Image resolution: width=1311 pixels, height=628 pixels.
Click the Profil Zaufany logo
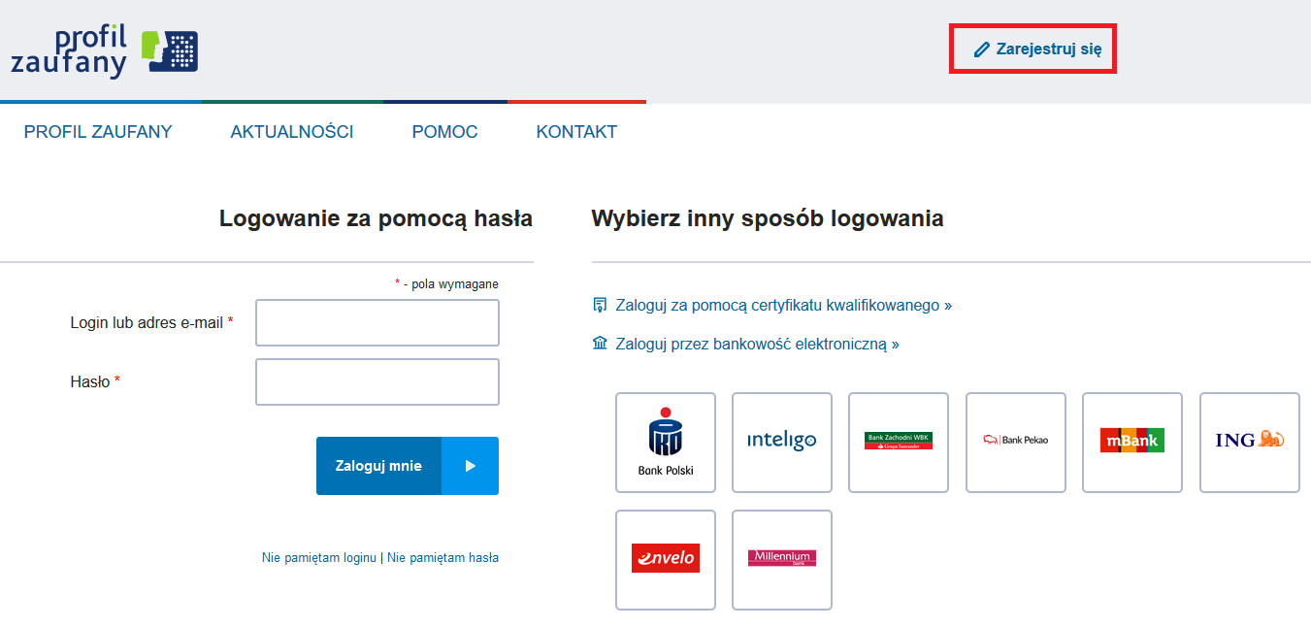[104, 51]
